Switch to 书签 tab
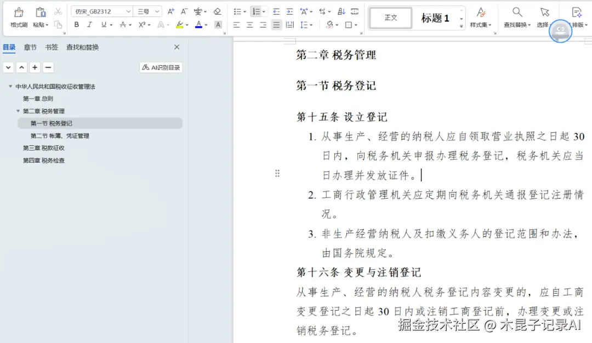 52,47
